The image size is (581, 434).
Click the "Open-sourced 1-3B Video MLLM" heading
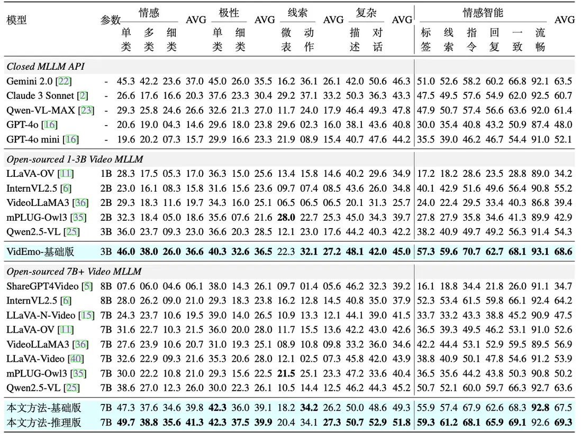click(x=75, y=159)
